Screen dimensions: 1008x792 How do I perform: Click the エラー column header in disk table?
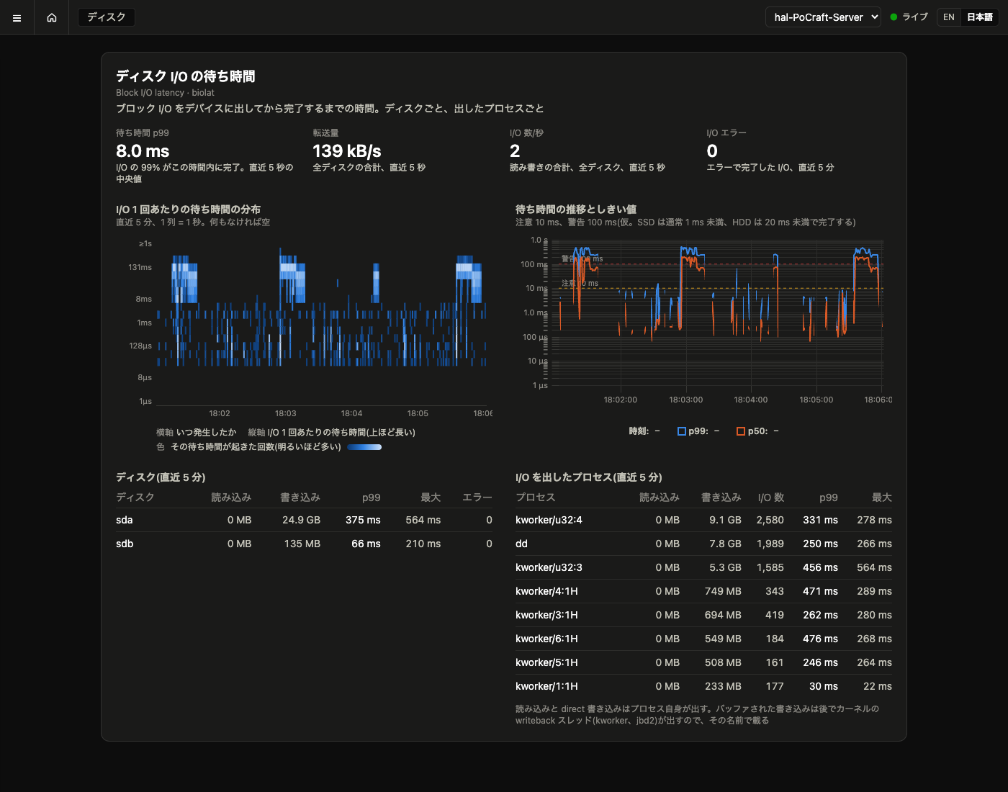[477, 498]
